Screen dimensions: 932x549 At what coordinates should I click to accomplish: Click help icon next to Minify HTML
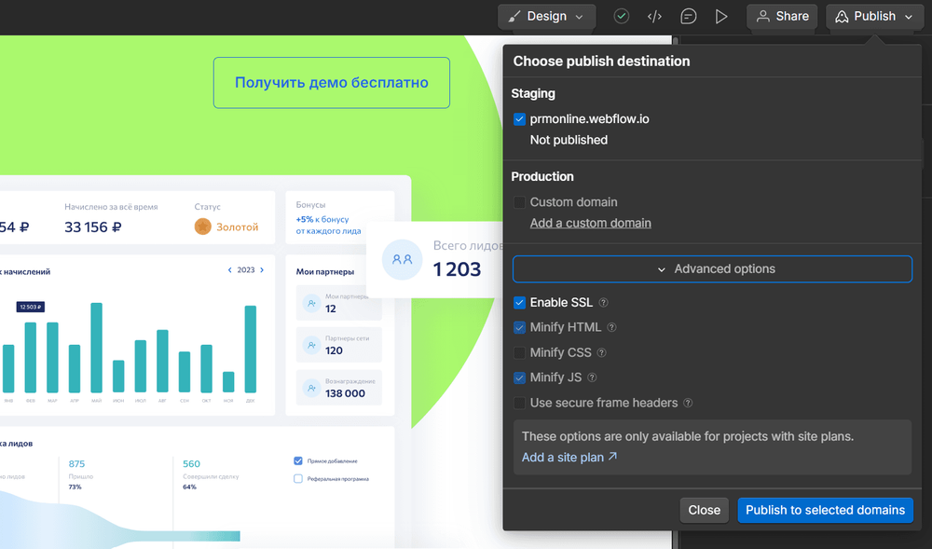[x=612, y=328]
